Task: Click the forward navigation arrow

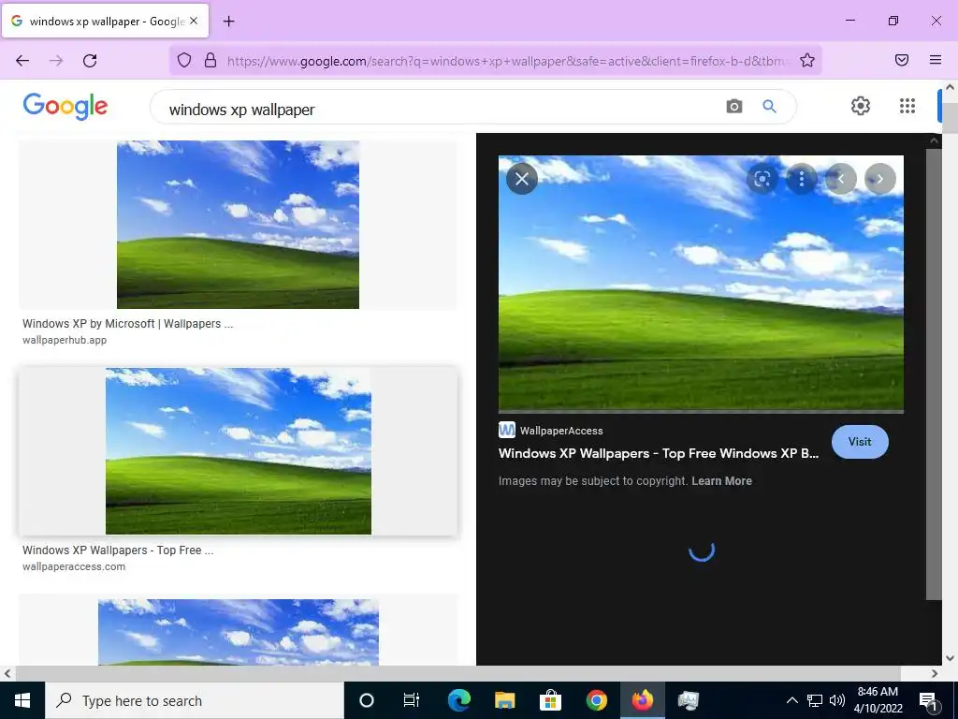Action: pos(56,60)
